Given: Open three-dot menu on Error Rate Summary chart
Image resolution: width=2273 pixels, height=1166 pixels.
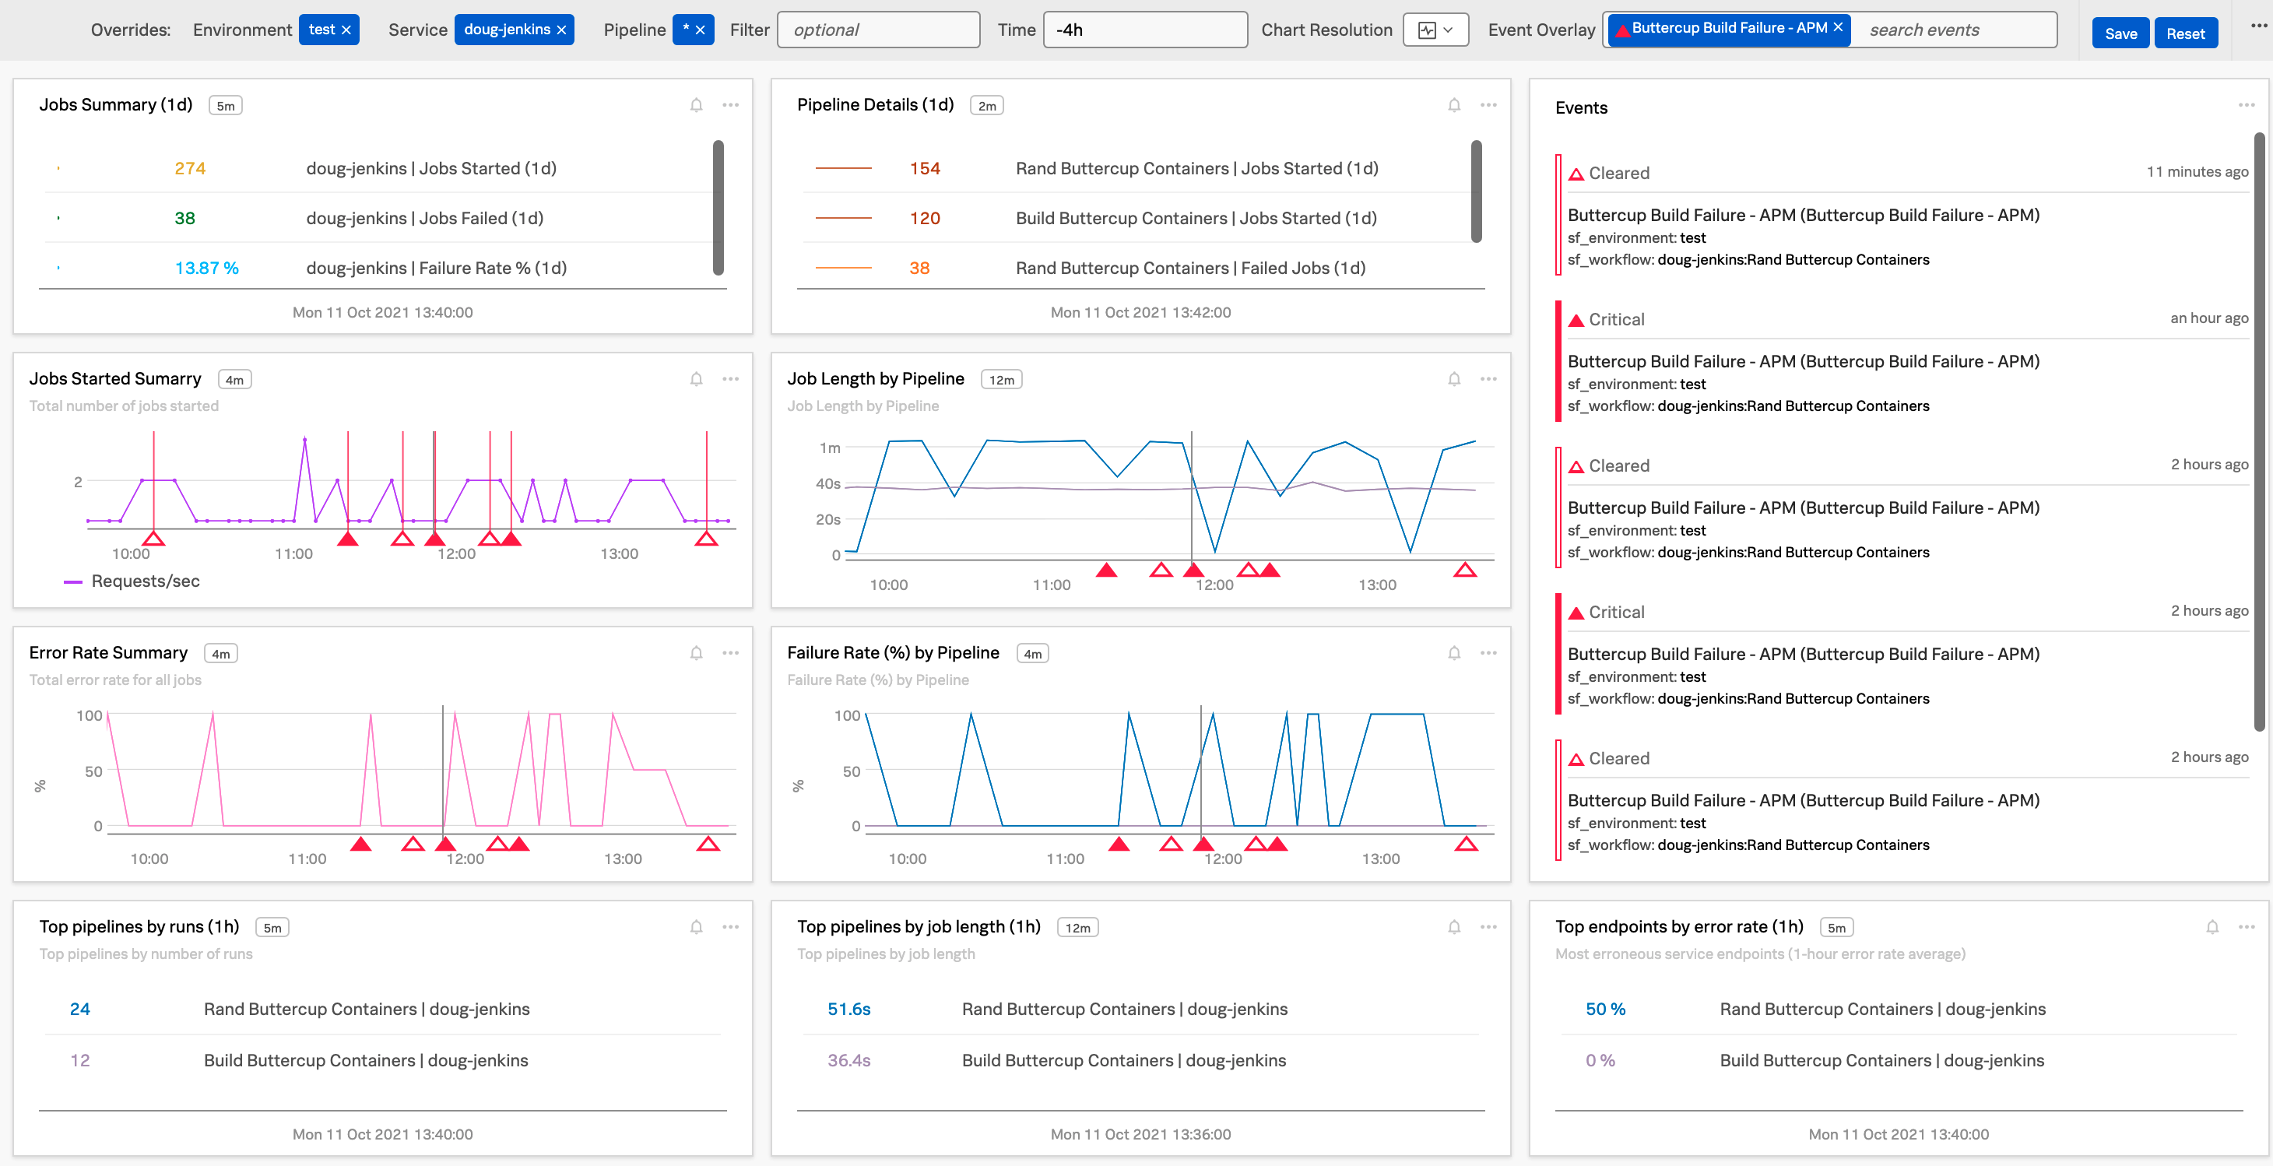Looking at the screenshot, I should [731, 654].
